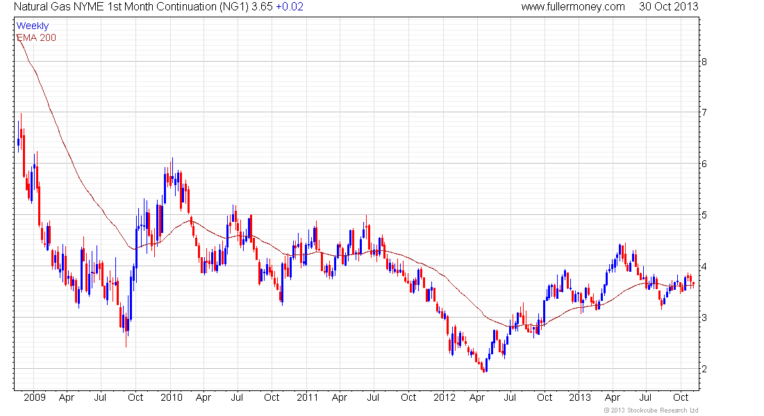This screenshot has width=764, height=416.
Task: Click the www.fullermoney.com link
Action: (x=573, y=7)
